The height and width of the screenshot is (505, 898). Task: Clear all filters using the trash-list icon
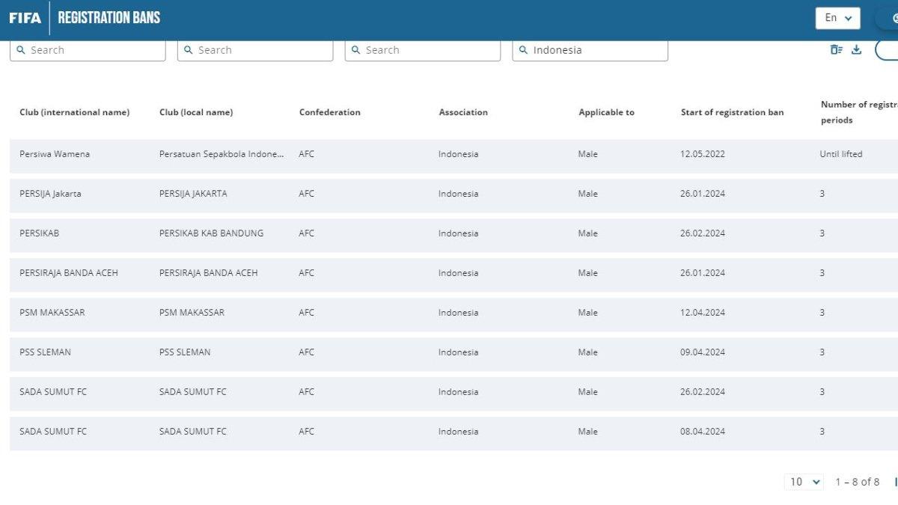[x=836, y=49]
